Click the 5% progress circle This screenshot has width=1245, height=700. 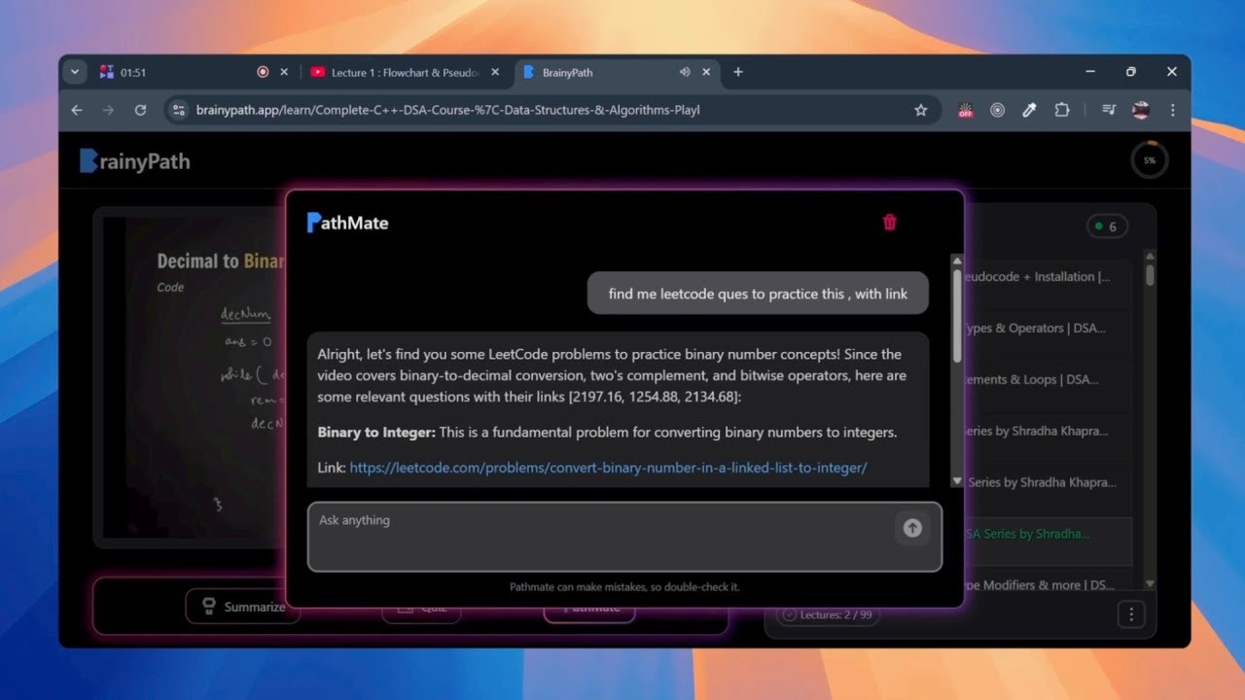[x=1149, y=159]
